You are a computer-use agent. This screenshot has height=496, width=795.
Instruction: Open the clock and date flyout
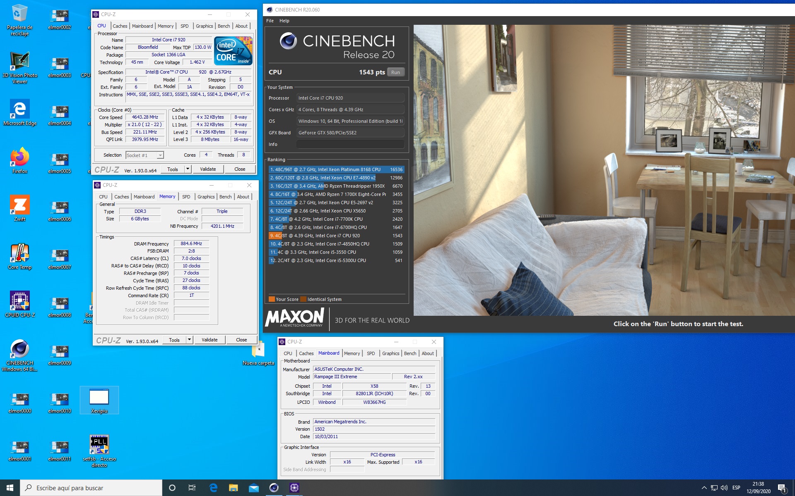pyautogui.click(x=759, y=488)
